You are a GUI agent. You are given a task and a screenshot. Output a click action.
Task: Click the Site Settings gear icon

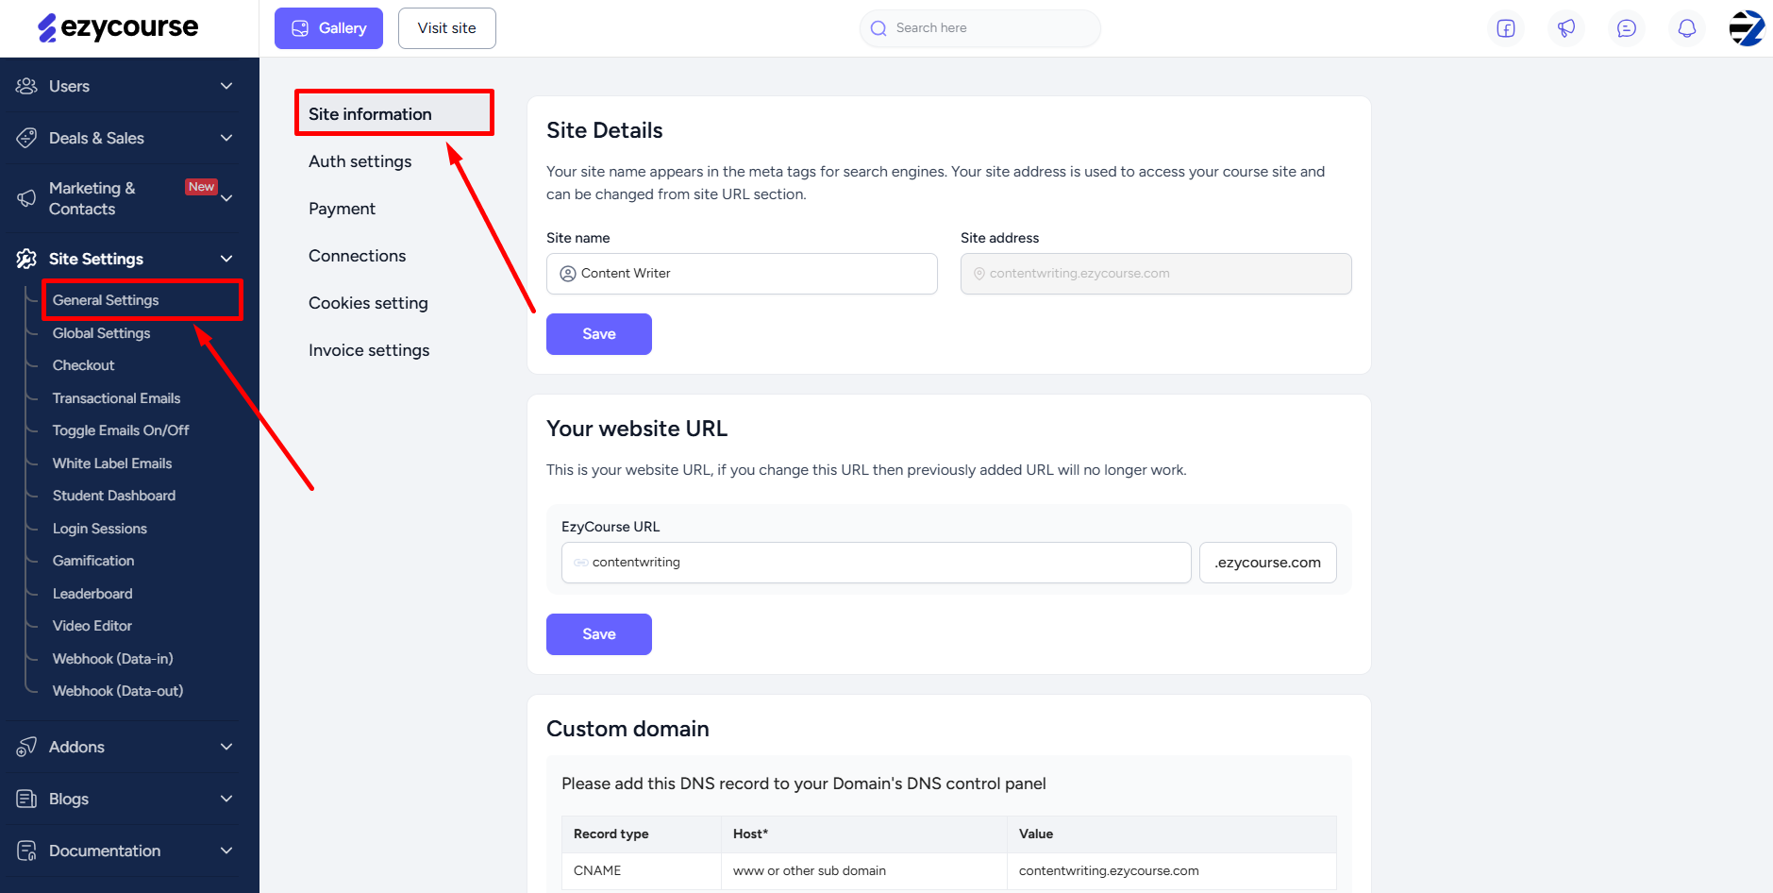click(26, 259)
